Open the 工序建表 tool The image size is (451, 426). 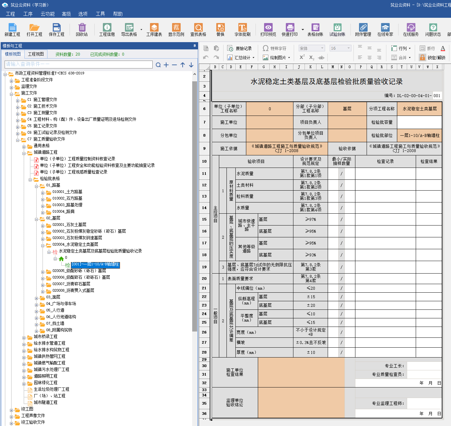click(154, 30)
